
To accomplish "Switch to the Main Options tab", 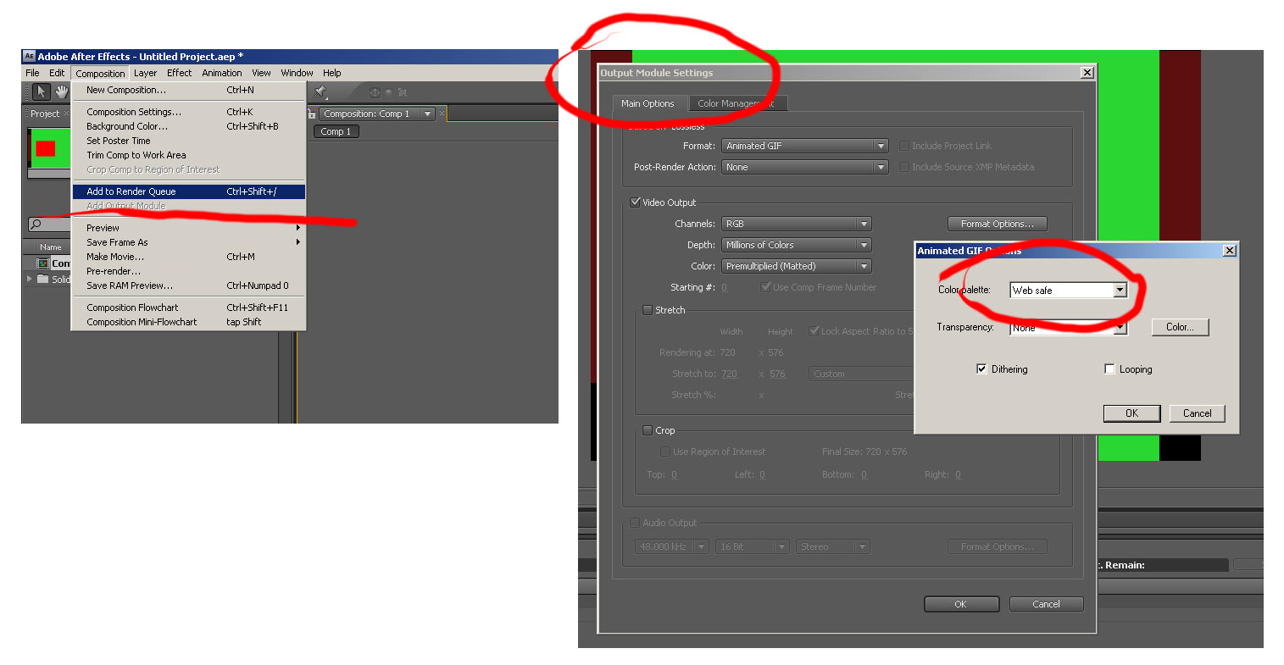I will [648, 103].
